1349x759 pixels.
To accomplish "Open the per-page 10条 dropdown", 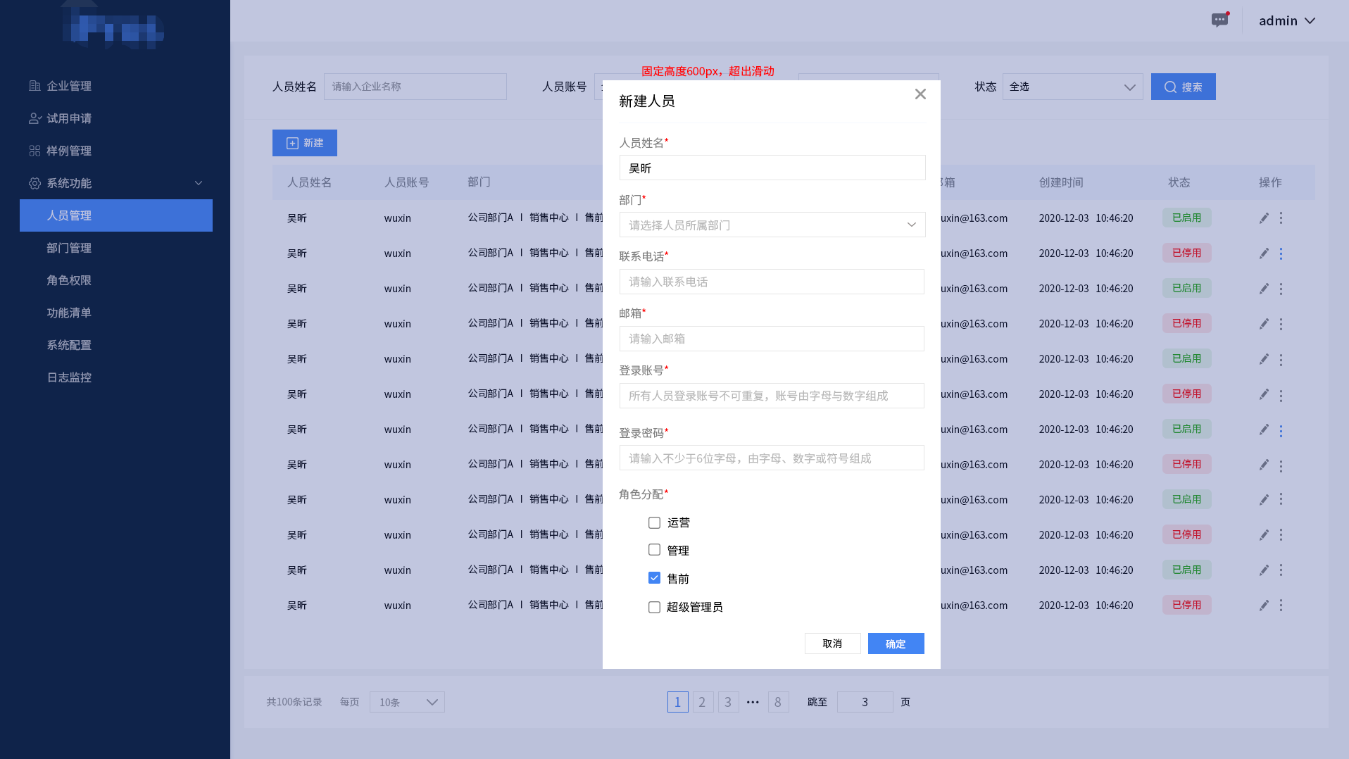I will coord(407,702).
